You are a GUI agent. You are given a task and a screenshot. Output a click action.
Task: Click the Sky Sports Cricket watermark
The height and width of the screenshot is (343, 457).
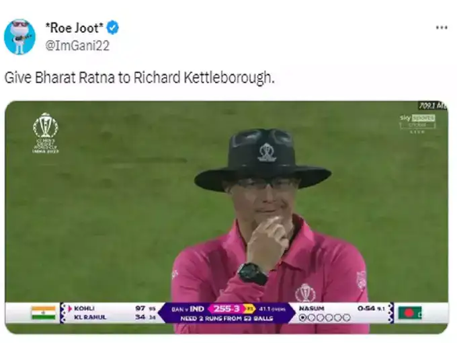pos(417,123)
